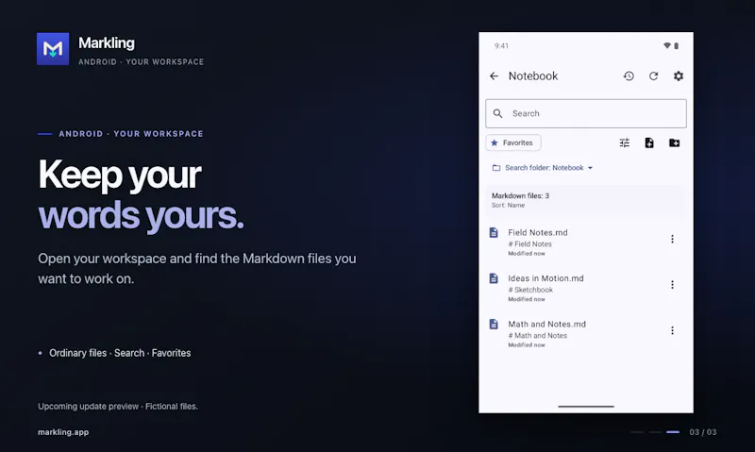Open the markling.app link
This screenshot has height=452, width=755.
click(x=63, y=432)
